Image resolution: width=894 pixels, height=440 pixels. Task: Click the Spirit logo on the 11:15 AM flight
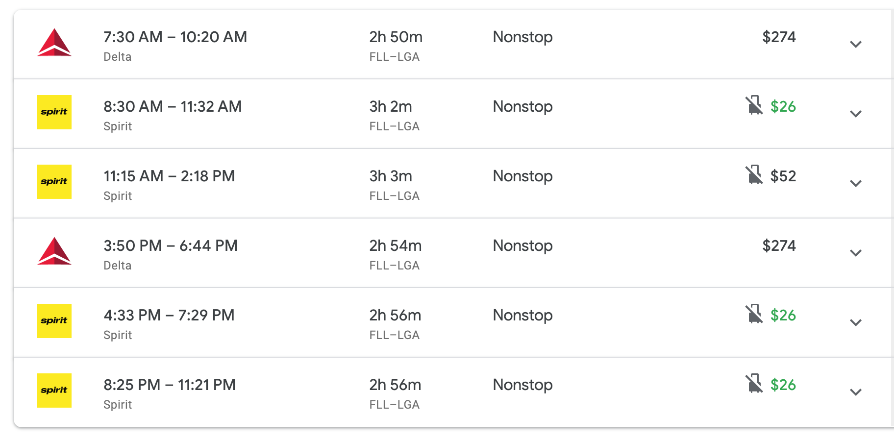click(x=54, y=182)
